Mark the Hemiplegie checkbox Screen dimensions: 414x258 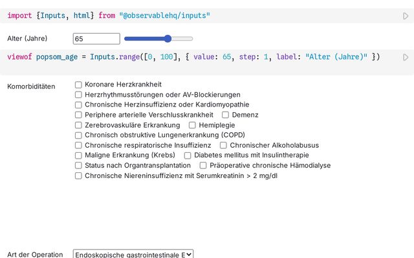192,125
